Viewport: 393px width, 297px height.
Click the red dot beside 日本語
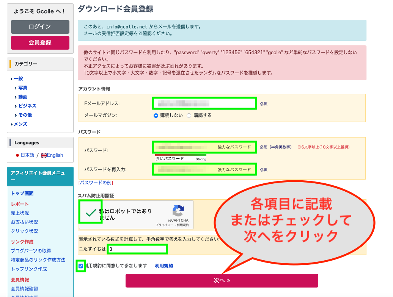(17, 155)
